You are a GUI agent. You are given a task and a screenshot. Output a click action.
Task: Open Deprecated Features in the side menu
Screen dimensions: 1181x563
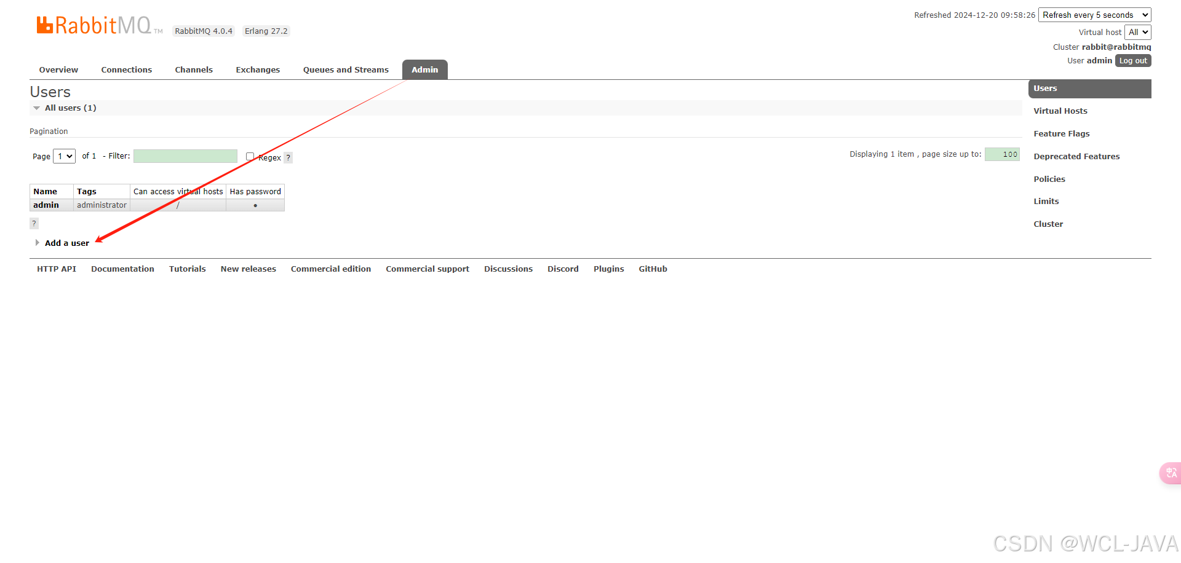pos(1076,156)
